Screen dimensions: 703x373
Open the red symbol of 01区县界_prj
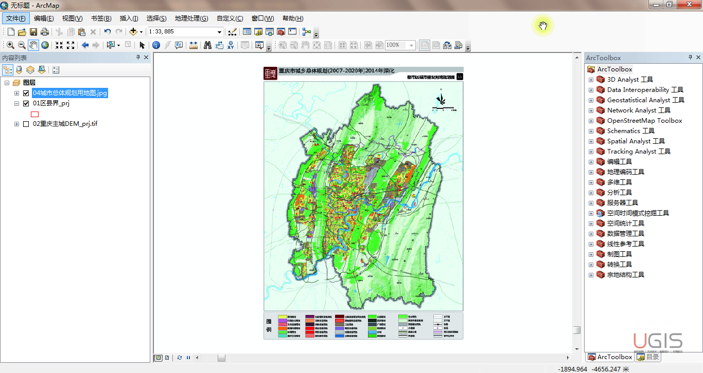pyautogui.click(x=35, y=114)
